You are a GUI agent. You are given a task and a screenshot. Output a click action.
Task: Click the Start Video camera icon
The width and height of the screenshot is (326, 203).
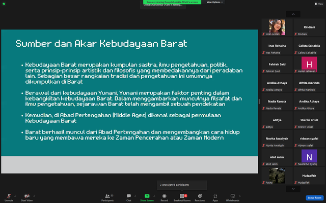(x=26, y=196)
